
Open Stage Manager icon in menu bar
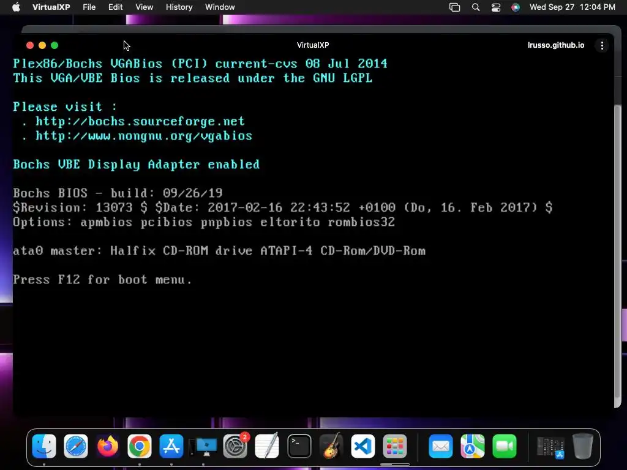coord(455,7)
